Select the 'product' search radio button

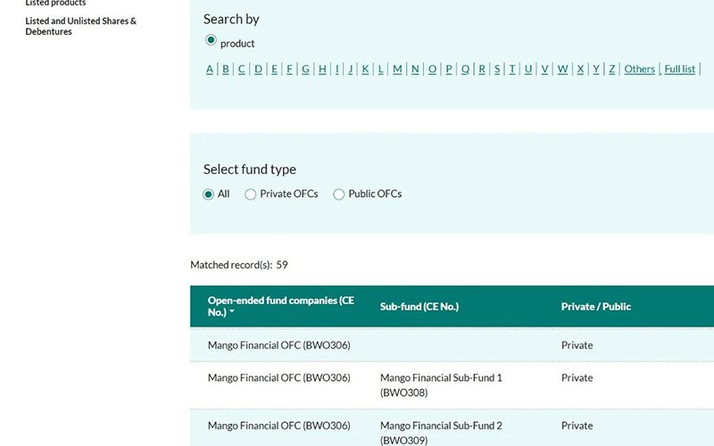[x=211, y=40]
